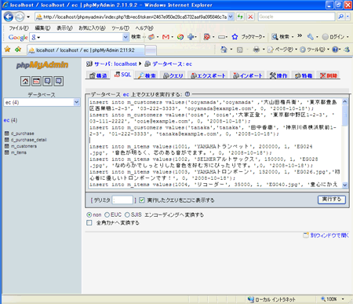Screen dimensions: 353x304
Task: Click the IE favorites star icon
Action: point(7,49)
